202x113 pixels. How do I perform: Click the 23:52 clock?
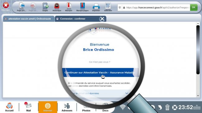[x=186, y=107]
